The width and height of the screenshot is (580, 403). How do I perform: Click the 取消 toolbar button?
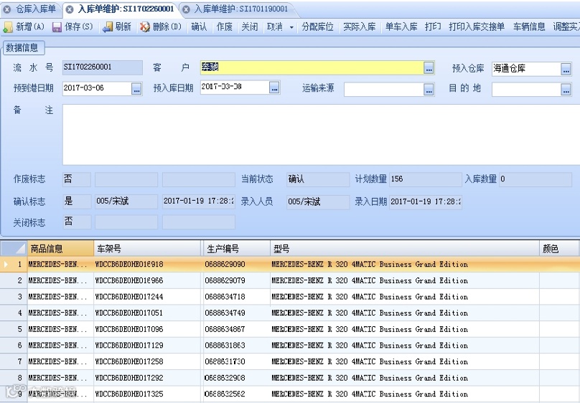(x=274, y=27)
